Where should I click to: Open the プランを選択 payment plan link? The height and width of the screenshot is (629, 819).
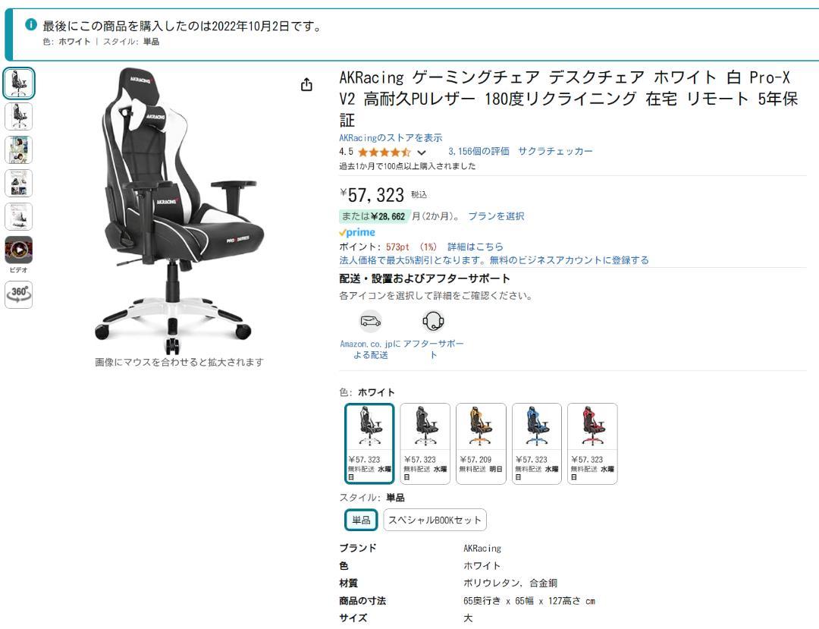[496, 216]
